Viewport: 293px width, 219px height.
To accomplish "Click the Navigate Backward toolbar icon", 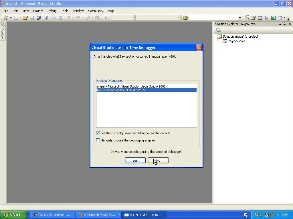I will pos(88,18).
